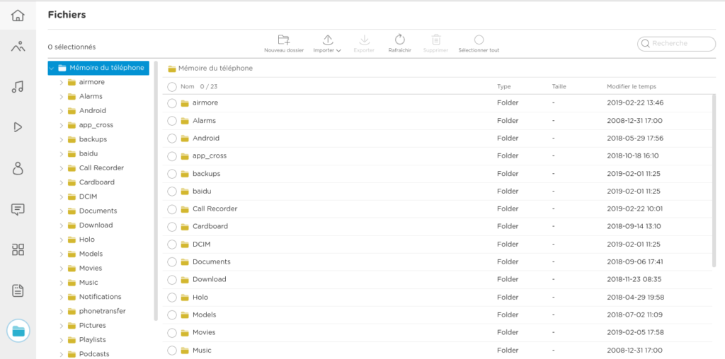
Task: Open the baidu folder name in file list
Action: (202, 191)
